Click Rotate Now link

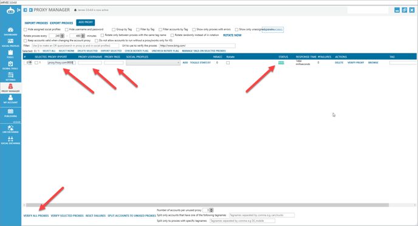pos(232,35)
